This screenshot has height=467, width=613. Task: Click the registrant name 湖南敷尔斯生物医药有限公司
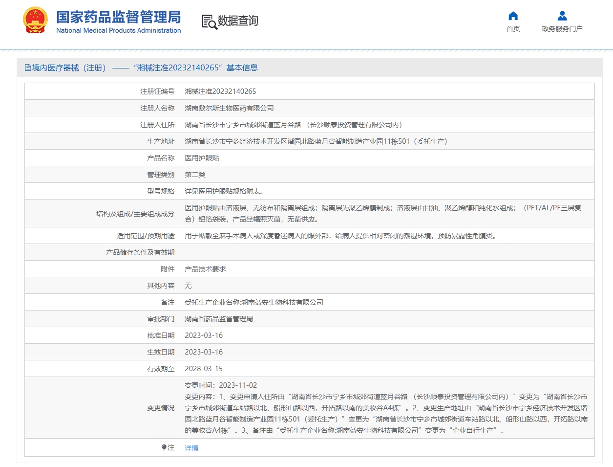pos(229,108)
